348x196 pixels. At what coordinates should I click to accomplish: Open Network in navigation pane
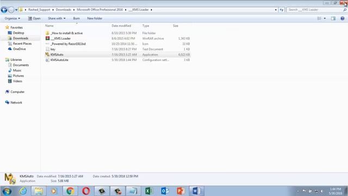coord(16,102)
